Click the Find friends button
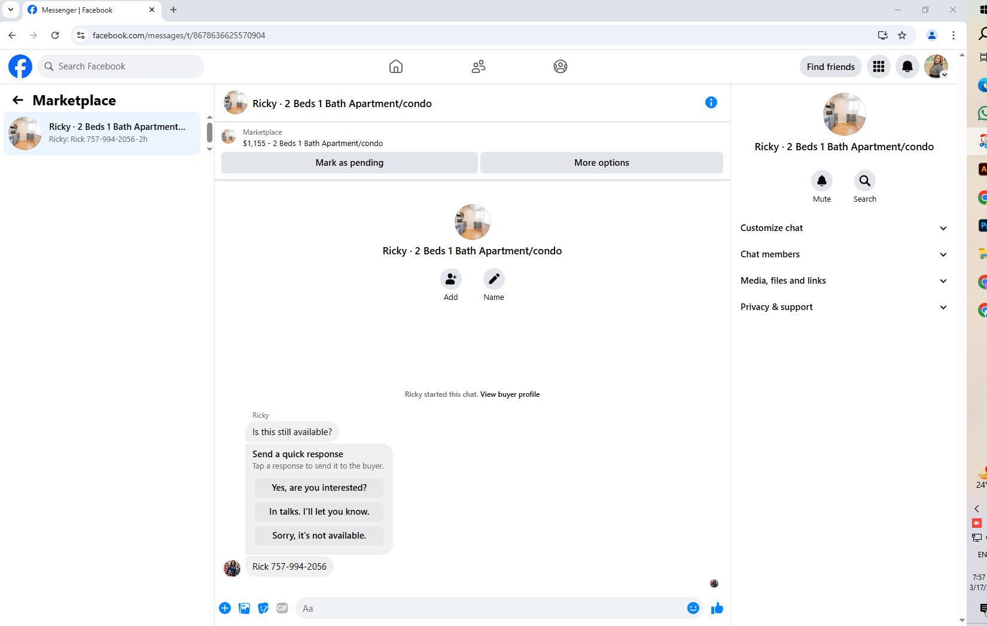The width and height of the screenshot is (987, 626). (x=831, y=66)
